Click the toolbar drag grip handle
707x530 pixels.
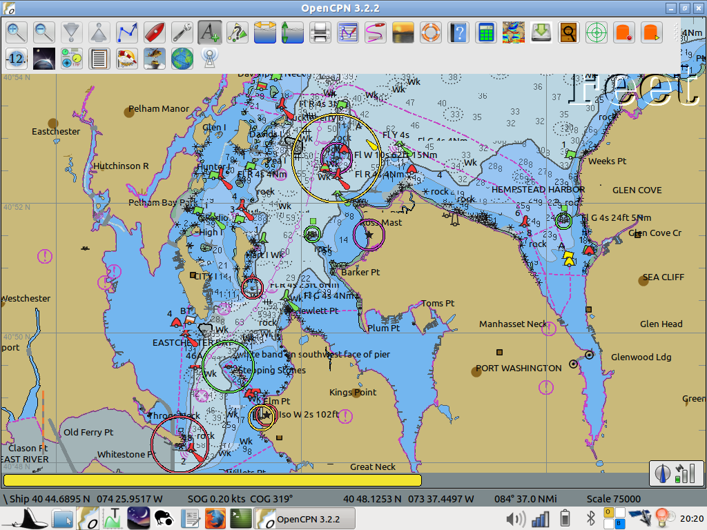pos(675,32)
